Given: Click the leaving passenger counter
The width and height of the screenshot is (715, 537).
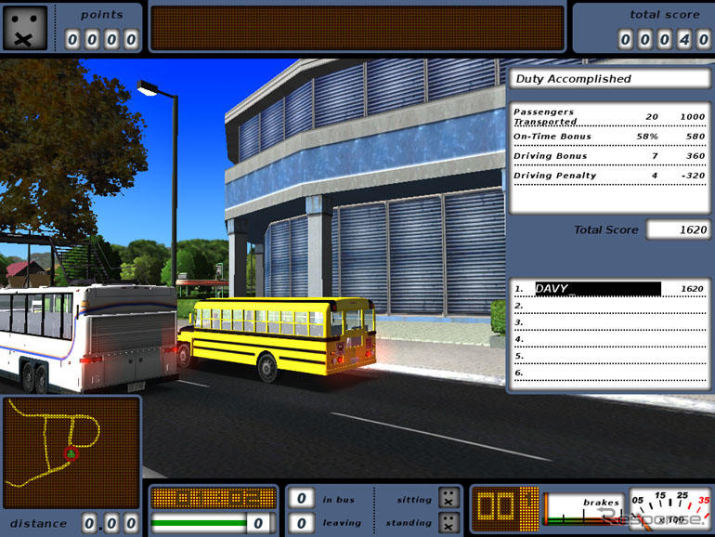Looking at the screenshot, I should pos(300,522).
